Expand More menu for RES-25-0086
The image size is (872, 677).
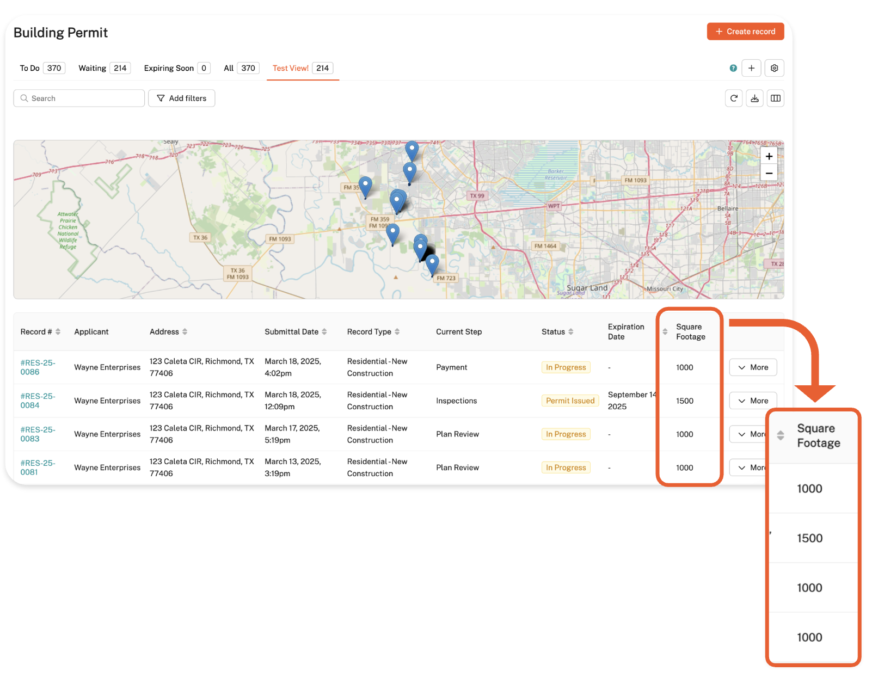click(x=753, y=367)
